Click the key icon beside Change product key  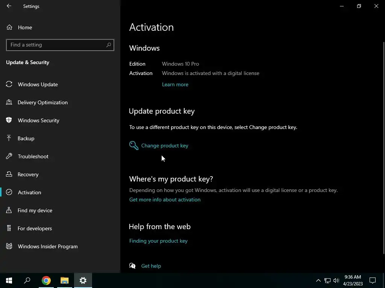(x=134, y=145)
